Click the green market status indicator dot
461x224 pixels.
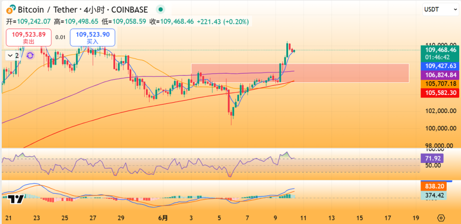(x=160, y=9)
